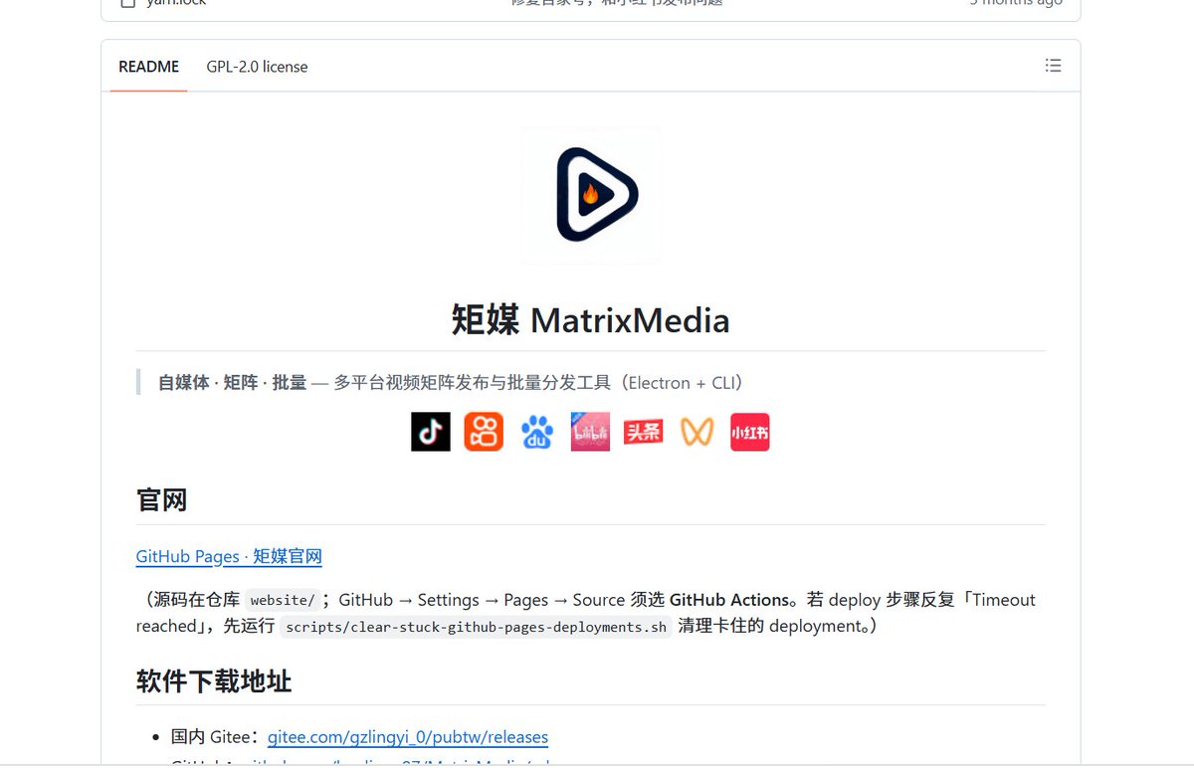Click the TikTok/Douyin platform icon
Image resolution: width=1194 pixels, height=768 pixels.
click(431, 432)
